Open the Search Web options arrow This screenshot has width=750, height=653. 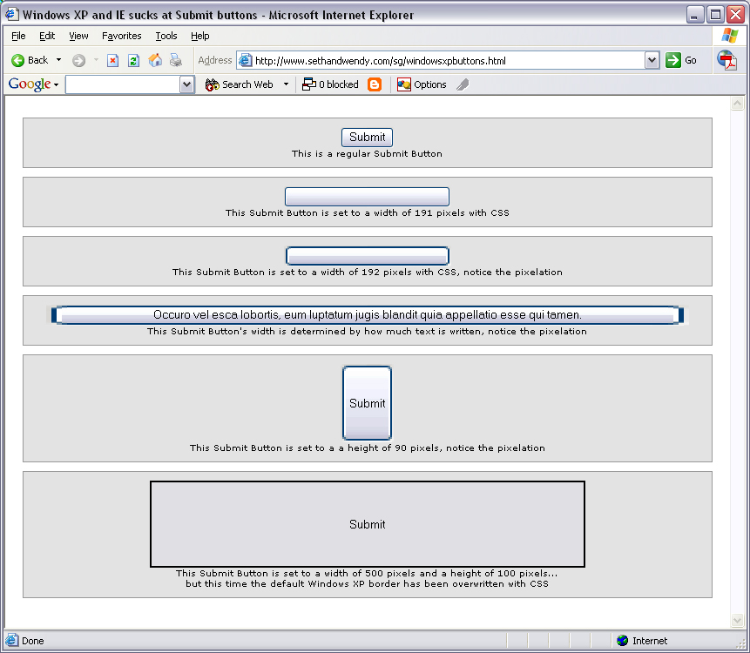[x=286, y=84]
